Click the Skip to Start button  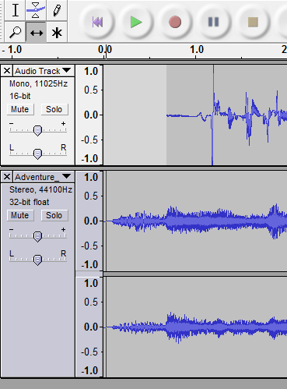pyautogui.click(x=97, y=22)
